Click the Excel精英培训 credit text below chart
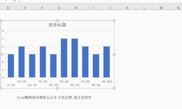The height and width of the screenshot is (109, 182). coord(54,98)
